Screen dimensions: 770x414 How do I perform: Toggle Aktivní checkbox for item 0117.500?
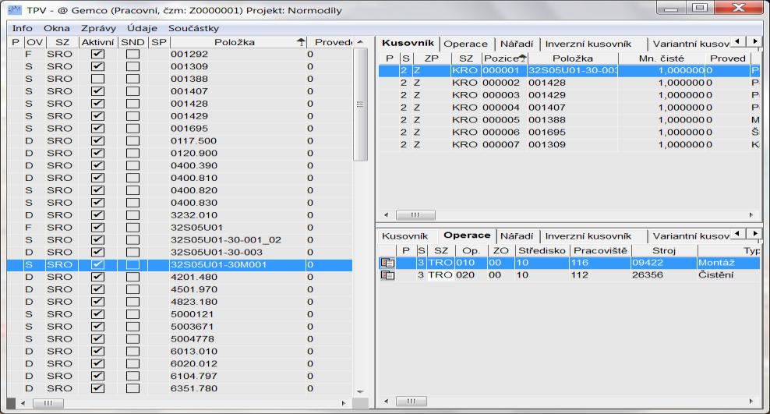[x=97, y=140]
